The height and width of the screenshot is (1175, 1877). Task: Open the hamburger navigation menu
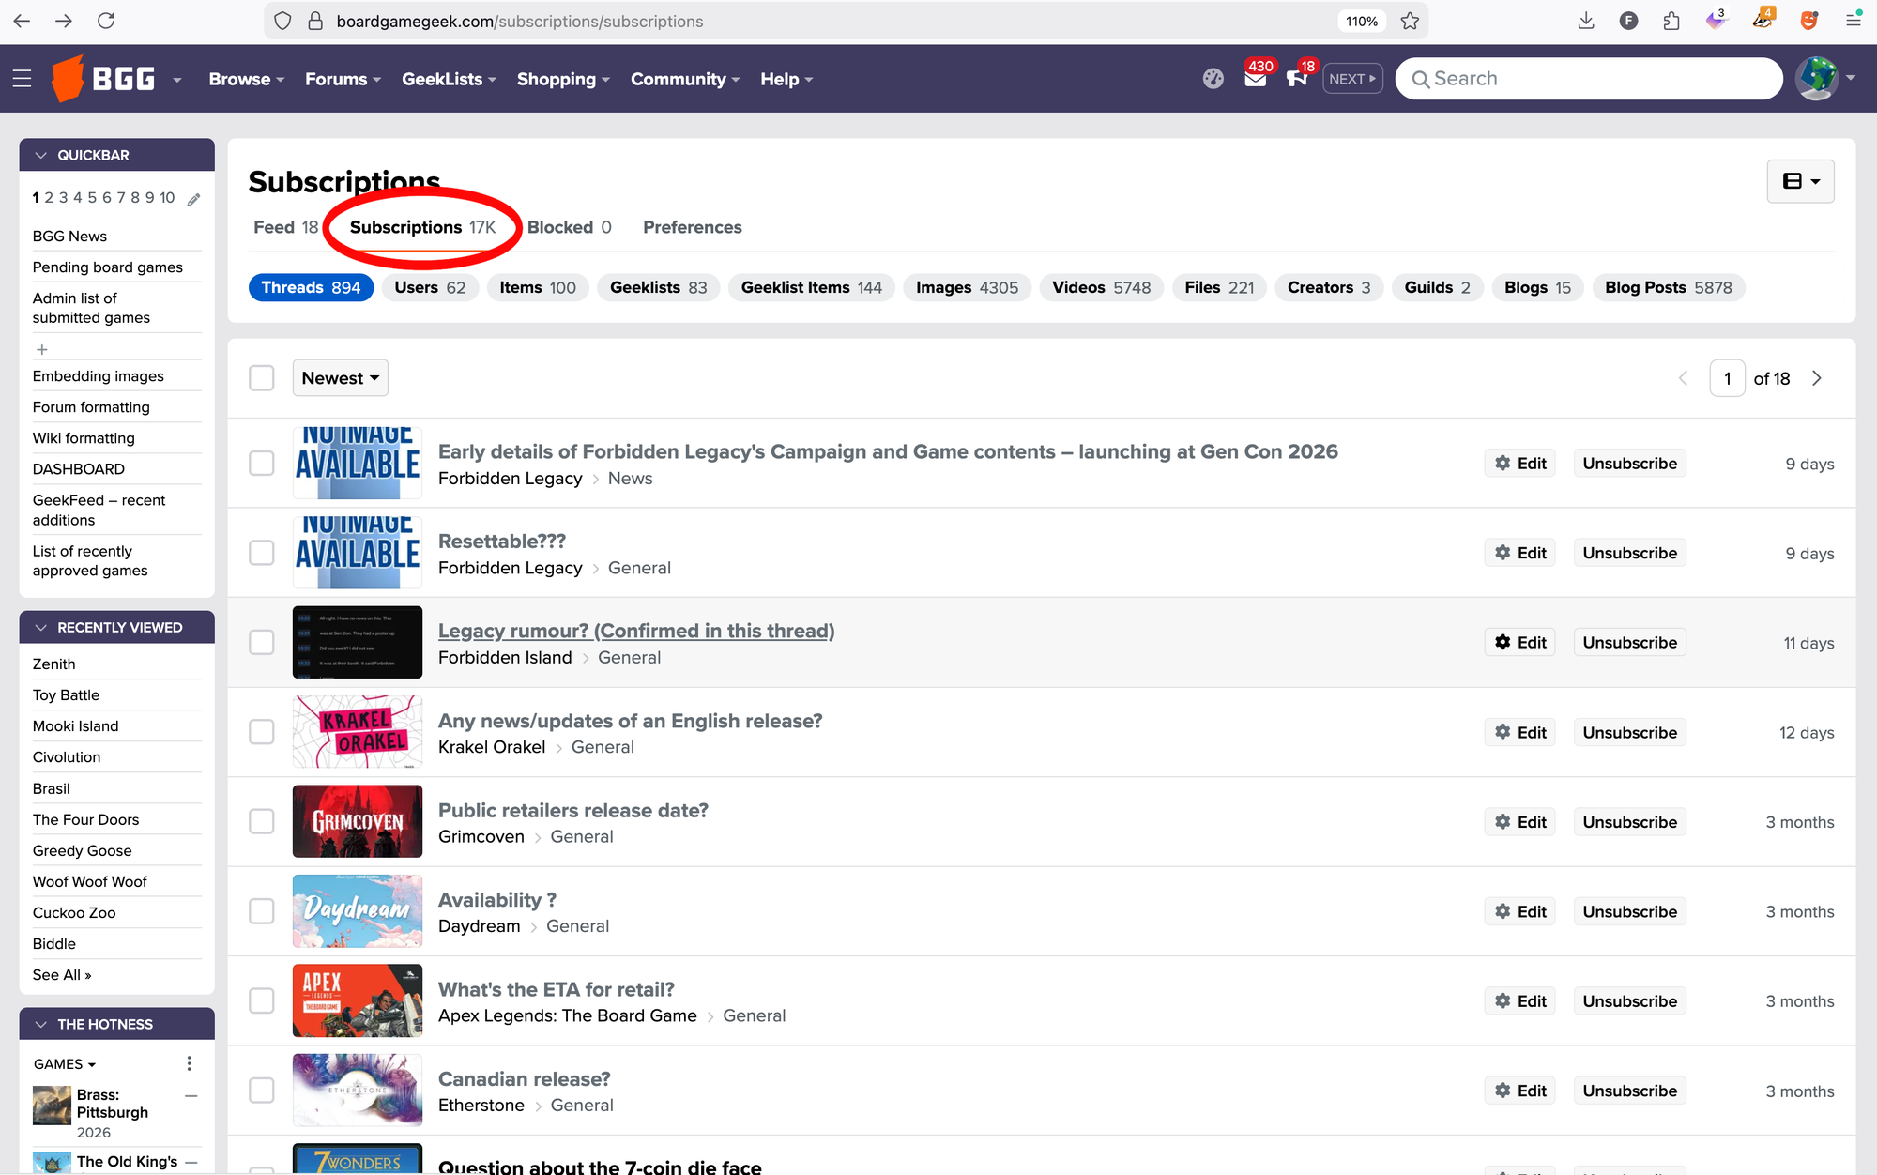[22, 78]
